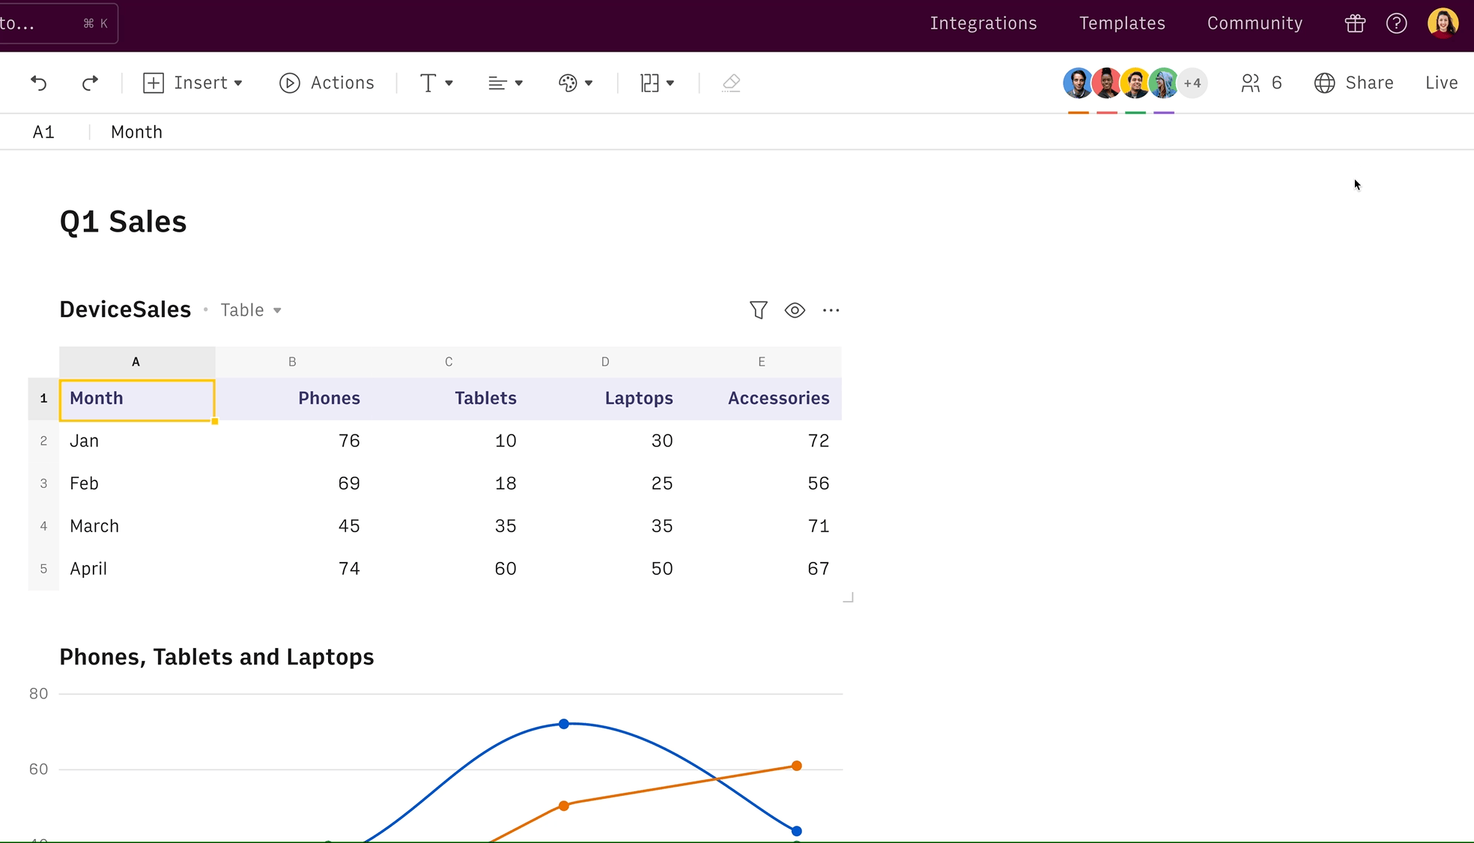The height and width of the screenshot is (843, 1474).
Task: Switch to Live mode
Action: pos(1441,82)
